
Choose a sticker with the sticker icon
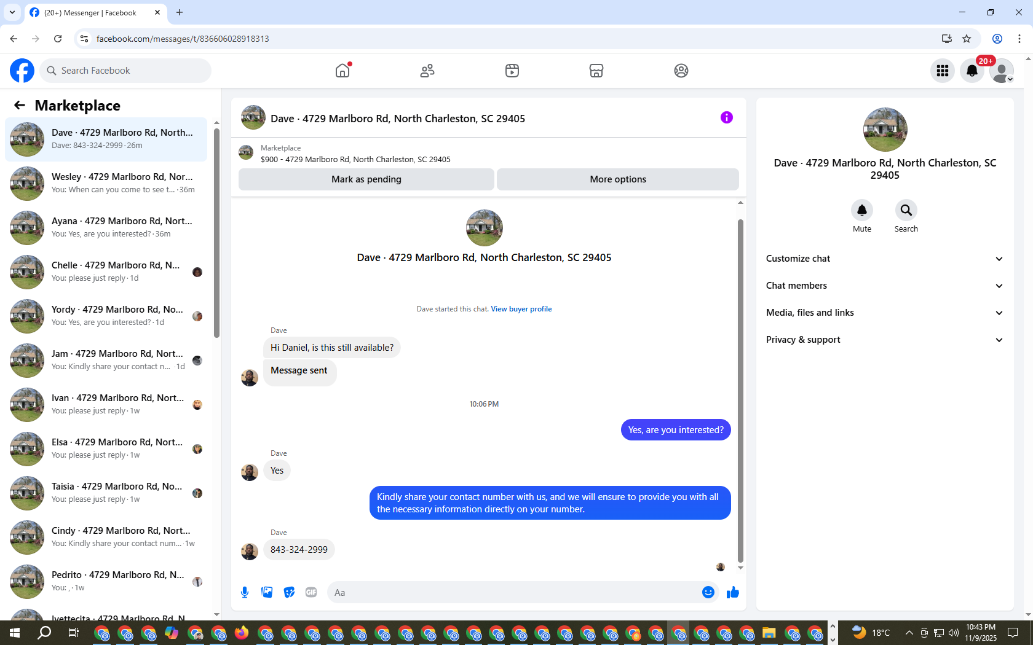click(289, 592)
